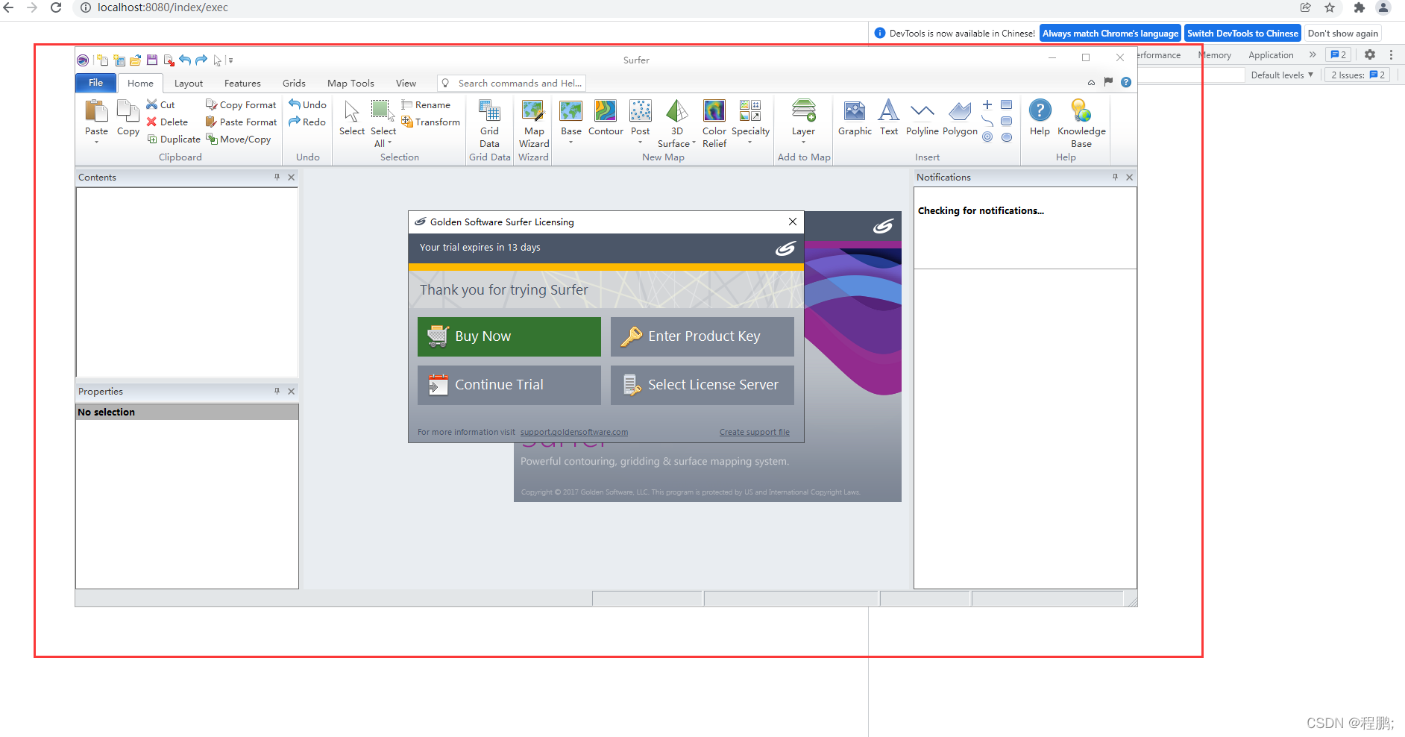Expand the Layer Add to Map dropdown
Viewport: 1405px width, 737px height.
point(803,142)
